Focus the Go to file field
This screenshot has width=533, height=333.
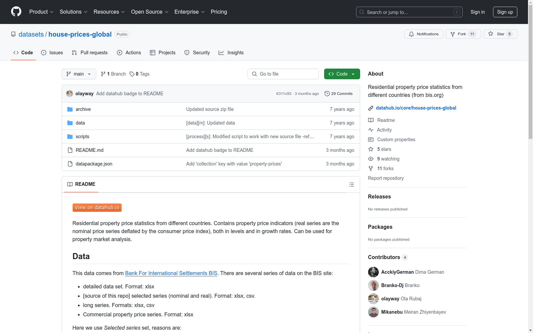(x=283, y=74)
